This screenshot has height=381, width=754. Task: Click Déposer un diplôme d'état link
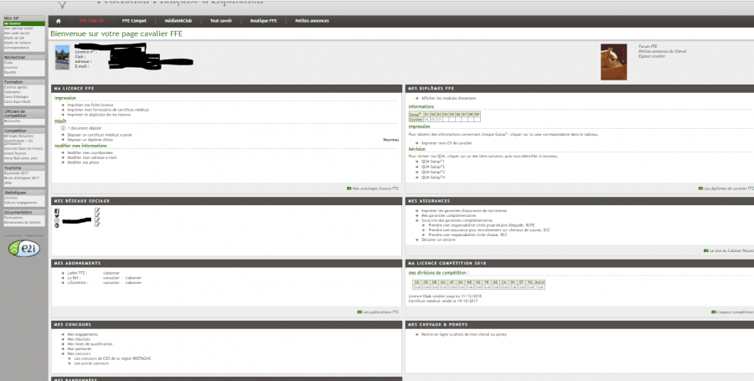coord(90,140)
